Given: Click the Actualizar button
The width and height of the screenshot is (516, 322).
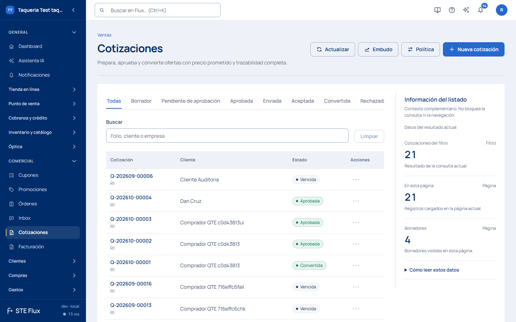Looking at the screenshot, I should click(x=333, y=49).
